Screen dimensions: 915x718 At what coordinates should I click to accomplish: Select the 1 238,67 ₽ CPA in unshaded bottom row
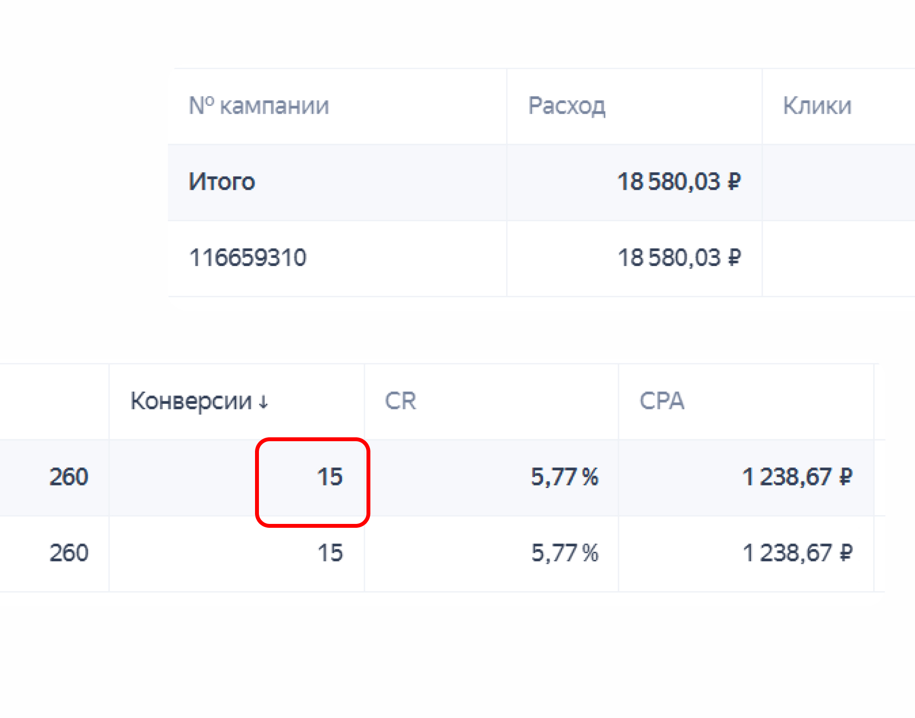pos(797,553)
